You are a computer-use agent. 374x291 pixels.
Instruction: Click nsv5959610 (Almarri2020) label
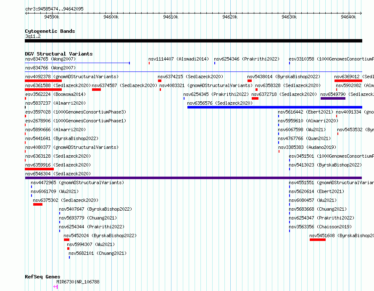coord(308,121)
